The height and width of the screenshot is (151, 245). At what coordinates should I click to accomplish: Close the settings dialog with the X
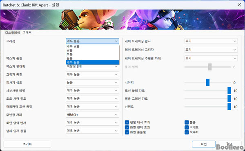point(239,5)
